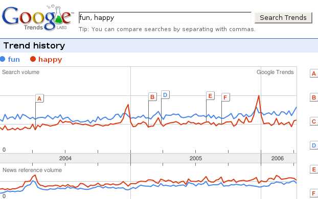
Task: Click the 2006 label on the timeline
Action: [278, 158]
